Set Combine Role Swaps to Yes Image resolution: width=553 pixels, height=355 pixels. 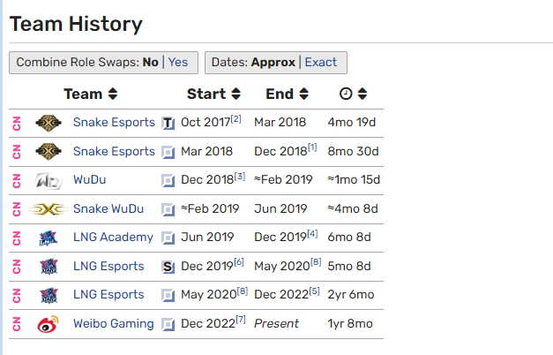tap(178, 62)
